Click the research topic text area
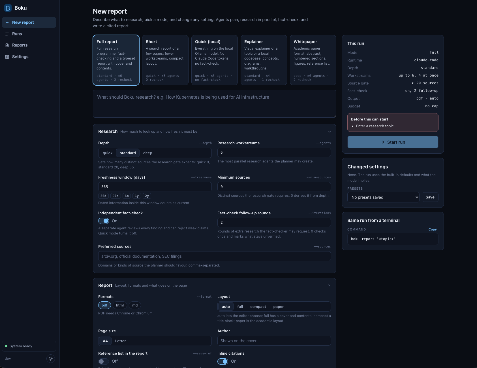 coord(215,104)
